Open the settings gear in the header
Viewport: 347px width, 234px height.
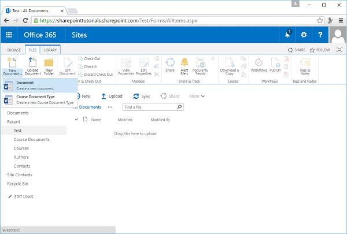click(304, 35)
